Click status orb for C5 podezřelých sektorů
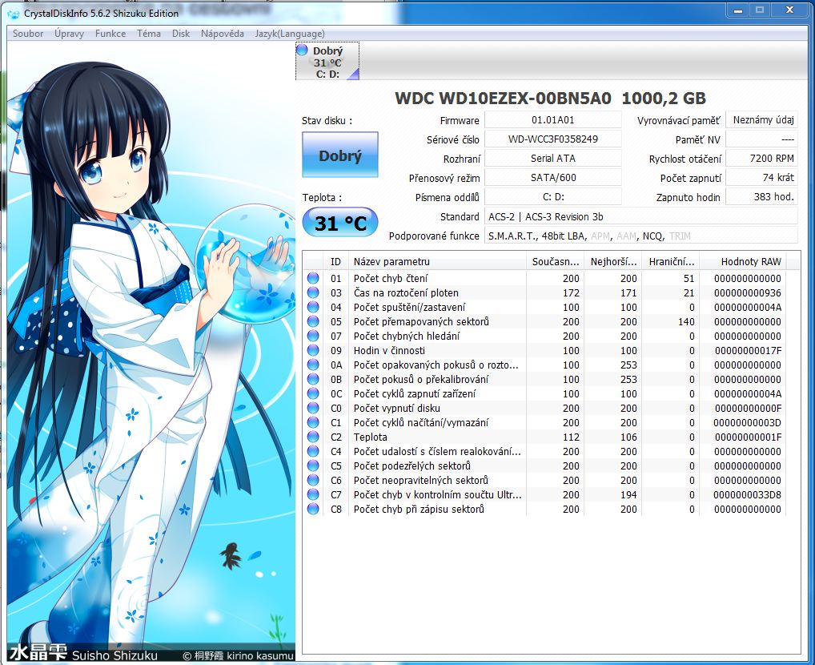The width and height of the screenshot is (815, 665). (x=313, y=465)
